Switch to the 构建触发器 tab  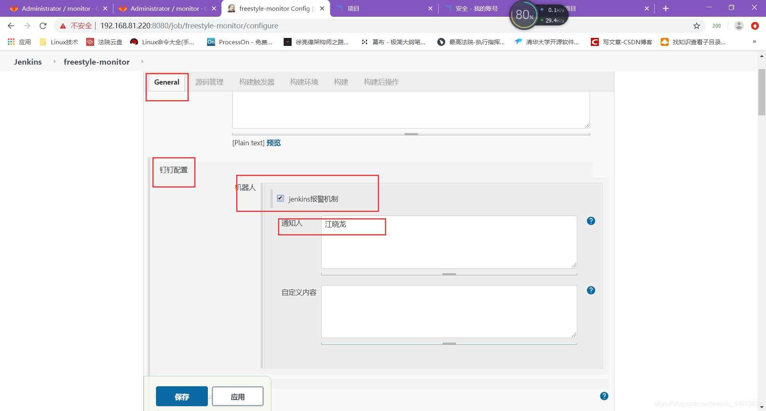257,82
